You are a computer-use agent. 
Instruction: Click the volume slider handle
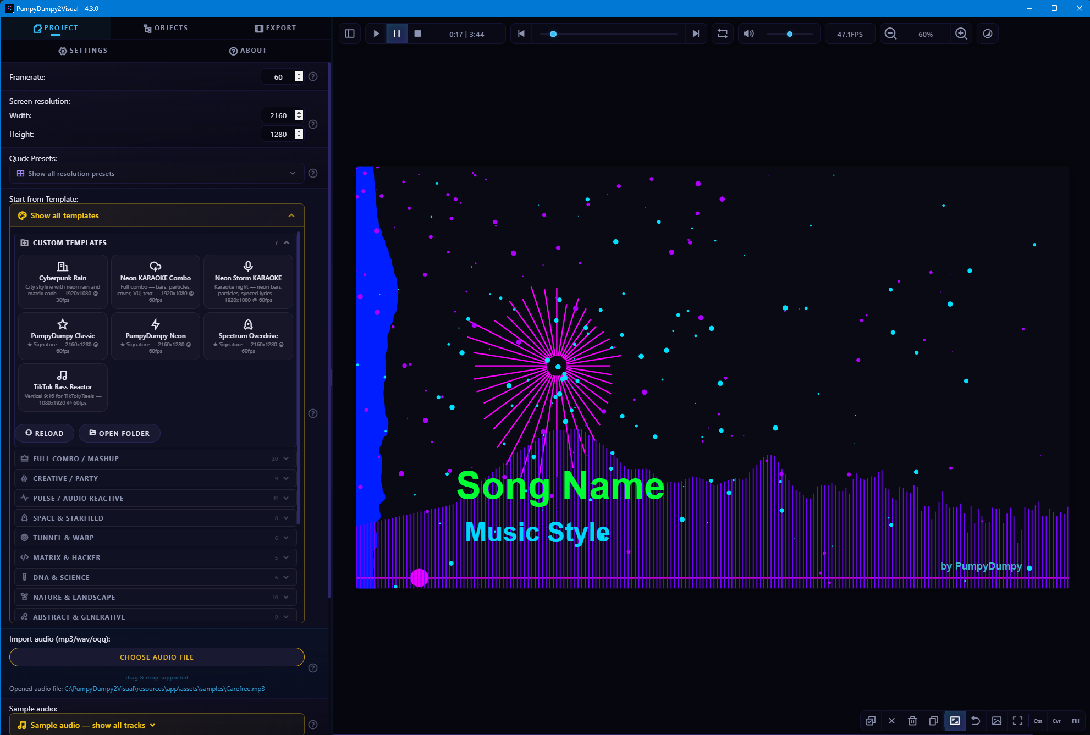pos(790,34)
